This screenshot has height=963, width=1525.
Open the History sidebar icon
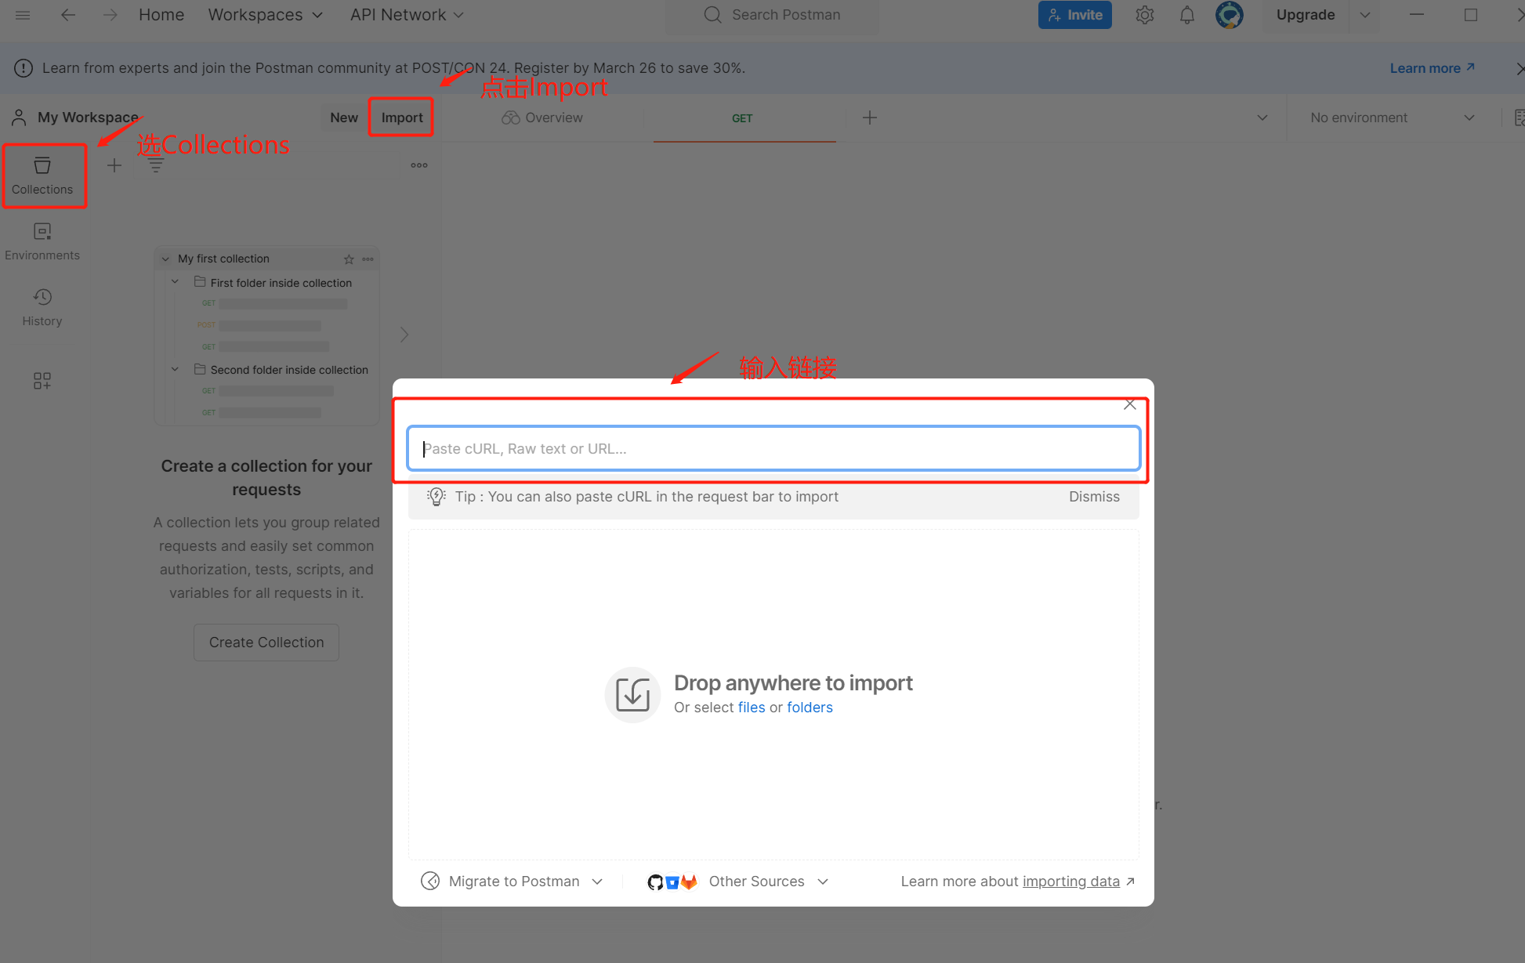point(42,307)
